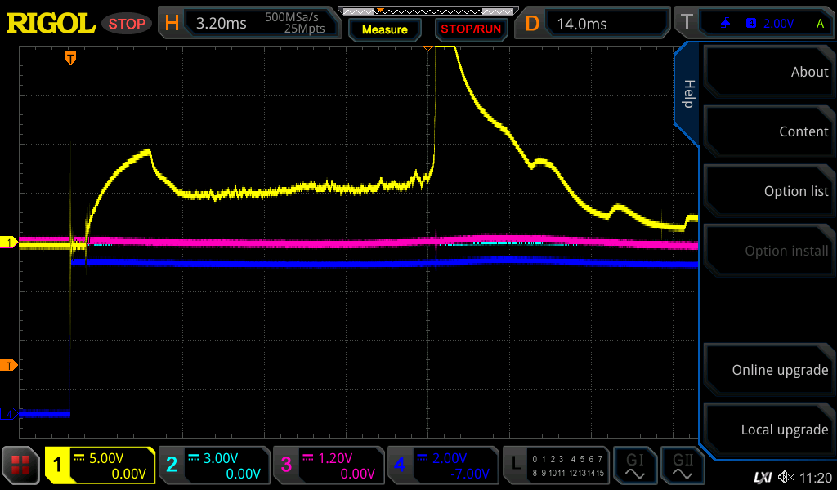Select the GII waveform generator icon
This screenshot has width=837, height=490.
click(x=683, y=465)
